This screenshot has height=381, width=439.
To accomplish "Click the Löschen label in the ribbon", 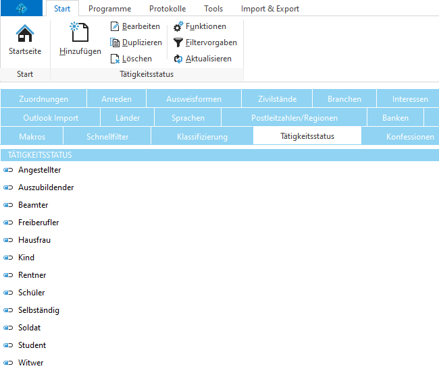I will tap(137, 59).
